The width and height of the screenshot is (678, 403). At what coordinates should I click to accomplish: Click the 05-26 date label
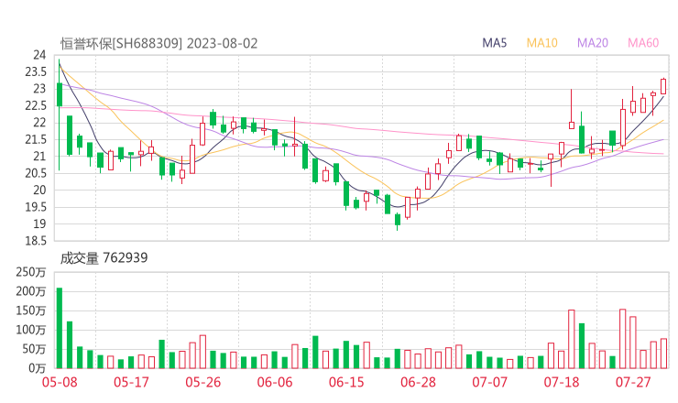[202, 382]
